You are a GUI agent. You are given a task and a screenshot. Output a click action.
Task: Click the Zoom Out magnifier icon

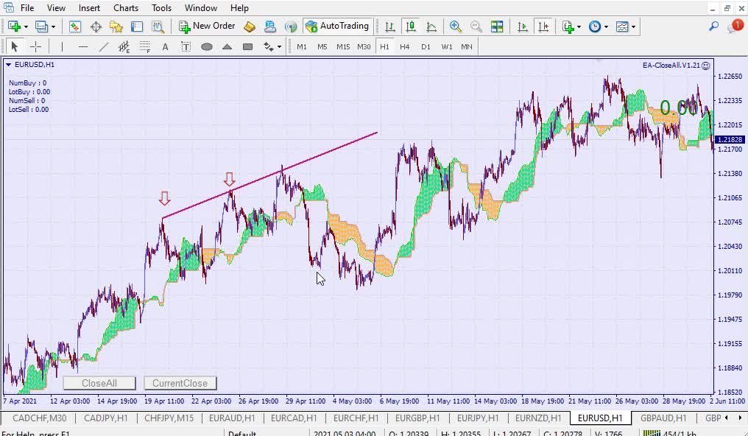coord(476,27)
